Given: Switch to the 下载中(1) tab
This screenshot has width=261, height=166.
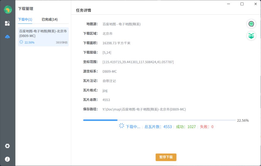Looking at the screenshot, I should click(x=25, y=19).
